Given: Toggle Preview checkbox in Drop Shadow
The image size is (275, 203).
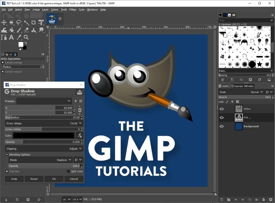Looking at the screenshot, I should click(7, 171).
